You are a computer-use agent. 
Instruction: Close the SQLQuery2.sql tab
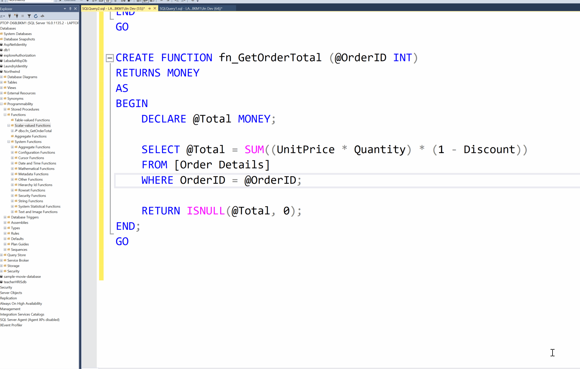[155, 8]
